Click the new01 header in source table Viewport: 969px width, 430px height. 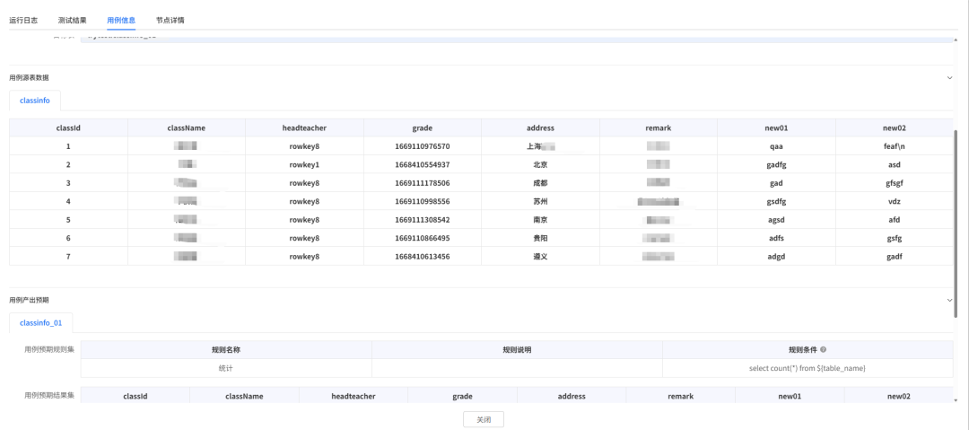(x=776, y=128)
